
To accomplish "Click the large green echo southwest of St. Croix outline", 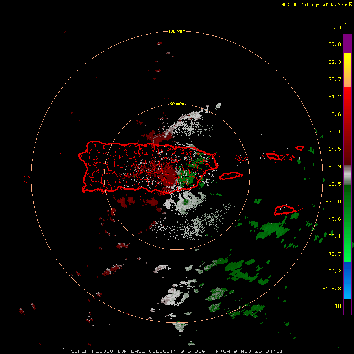I will pos(273,230).
